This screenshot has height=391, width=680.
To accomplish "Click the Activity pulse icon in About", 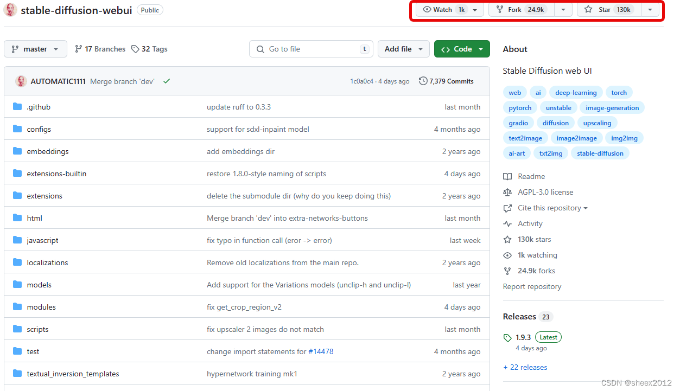I will pyautogui.click(x=507, y=223).
